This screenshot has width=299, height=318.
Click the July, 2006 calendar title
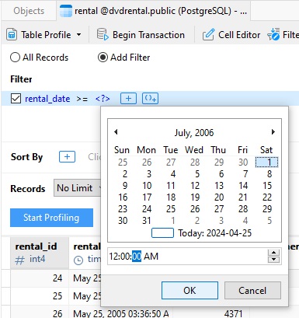[194, 133]
